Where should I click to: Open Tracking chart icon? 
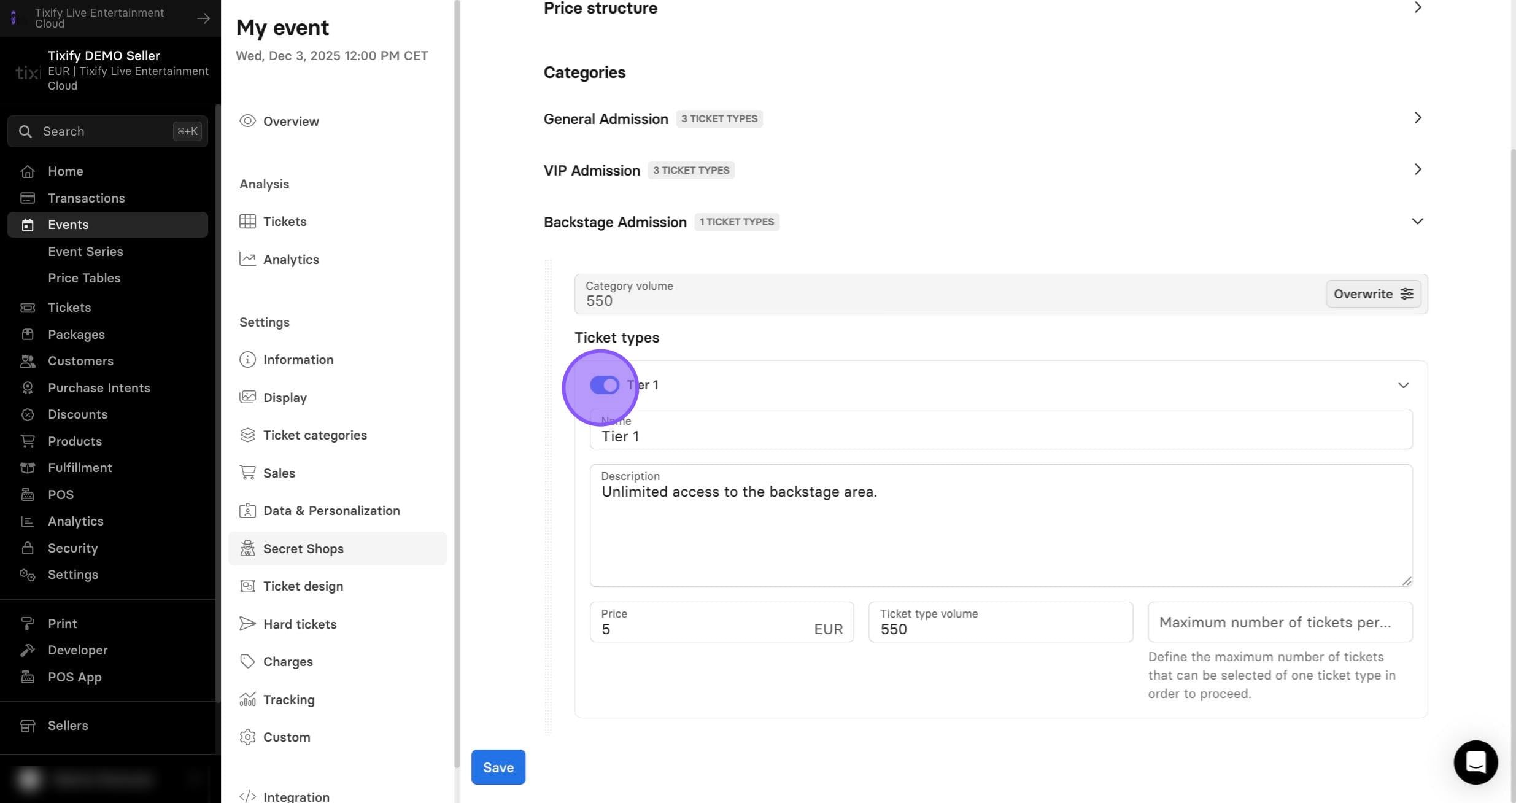(x=247, y=699)
